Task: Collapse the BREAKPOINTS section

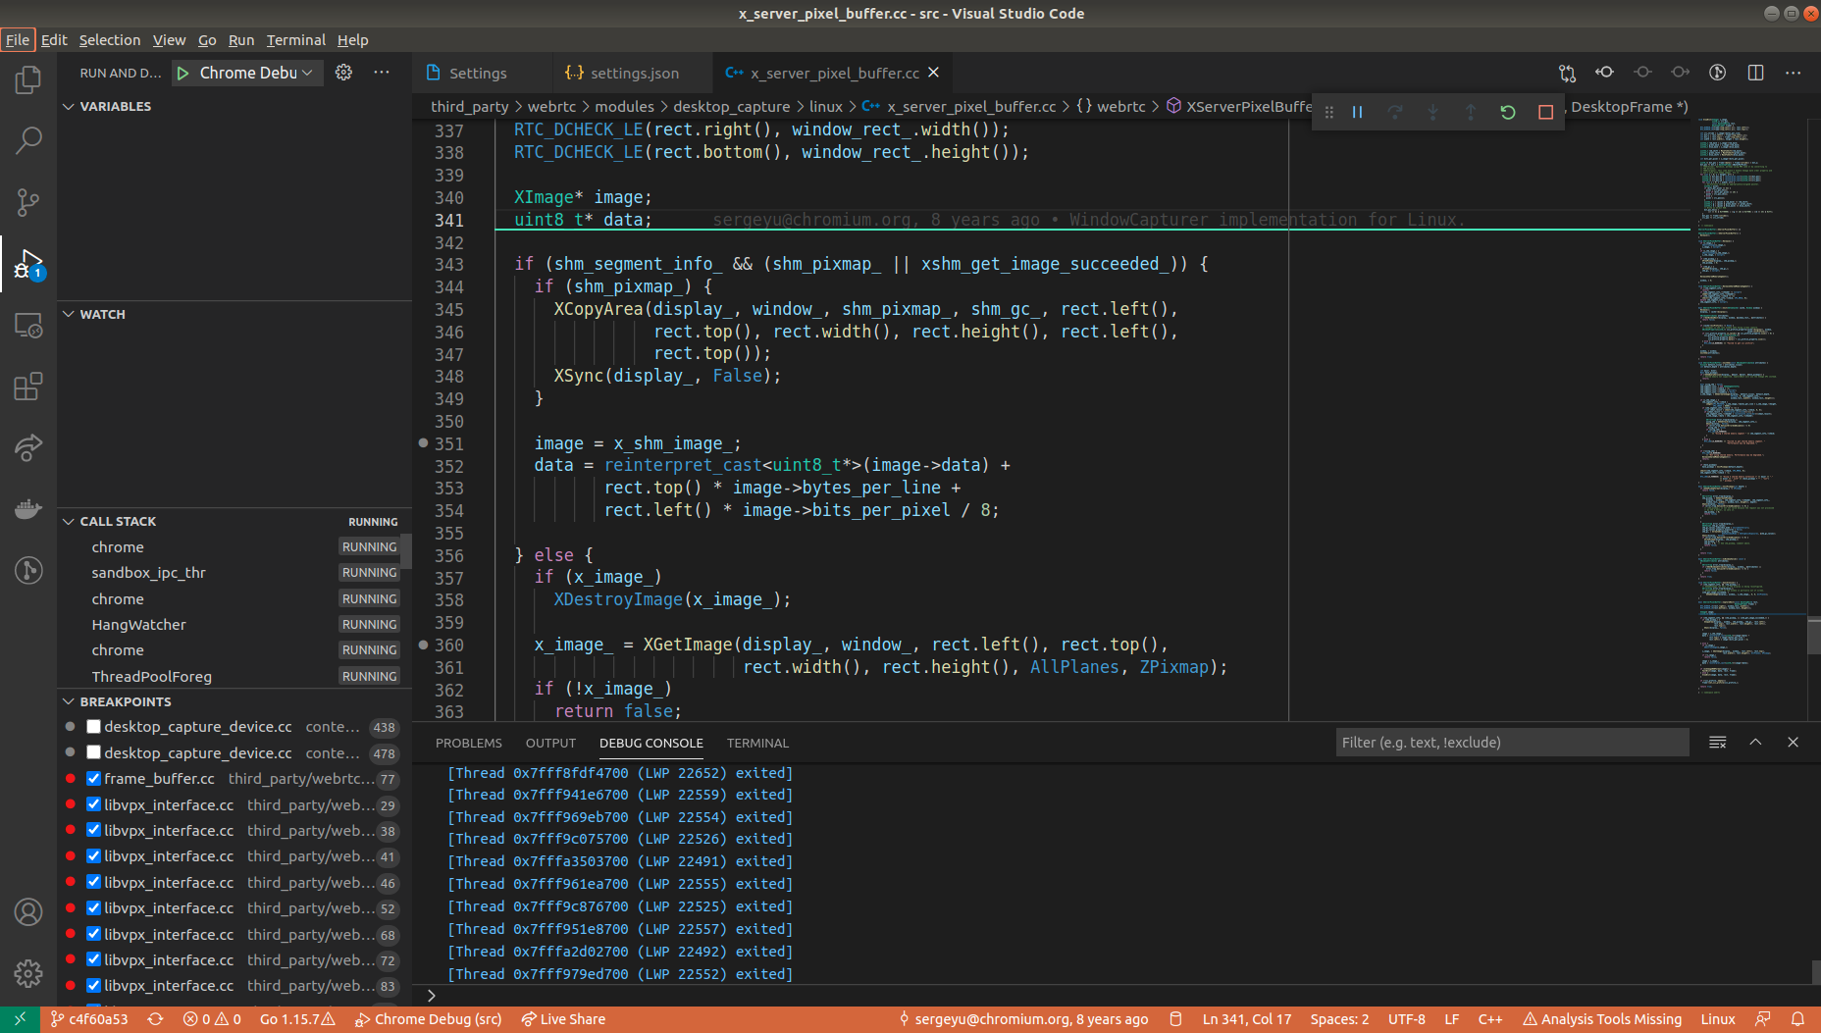Action: [125, 701]
